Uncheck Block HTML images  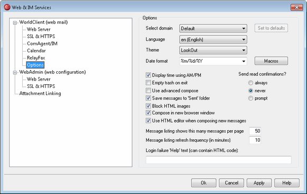click(x=148, y=106)
